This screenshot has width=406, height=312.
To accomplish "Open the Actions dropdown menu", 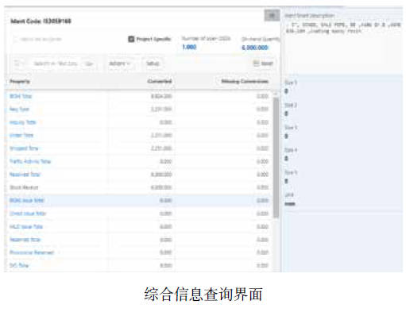I will 119,64.
